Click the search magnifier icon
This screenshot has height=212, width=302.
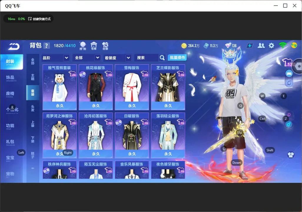click(162, 58)
